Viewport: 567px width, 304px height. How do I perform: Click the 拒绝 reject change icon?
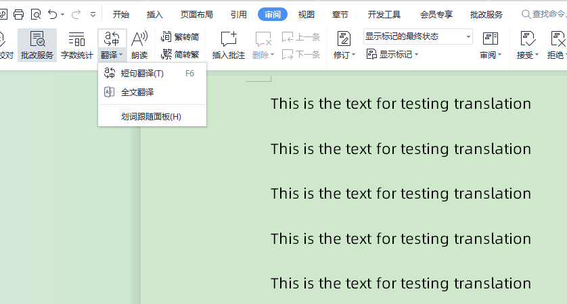(x=558, y=39)
